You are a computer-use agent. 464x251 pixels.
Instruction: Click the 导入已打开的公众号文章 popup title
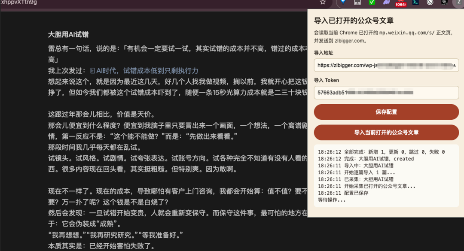(354, 21)
